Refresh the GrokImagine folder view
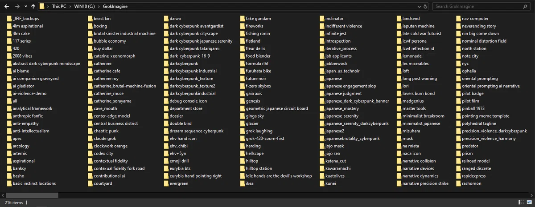 tap(426, 7)
